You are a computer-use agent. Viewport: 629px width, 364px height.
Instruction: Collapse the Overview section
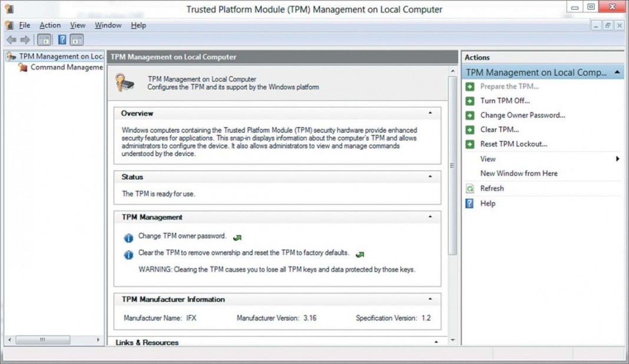[430, 113]
